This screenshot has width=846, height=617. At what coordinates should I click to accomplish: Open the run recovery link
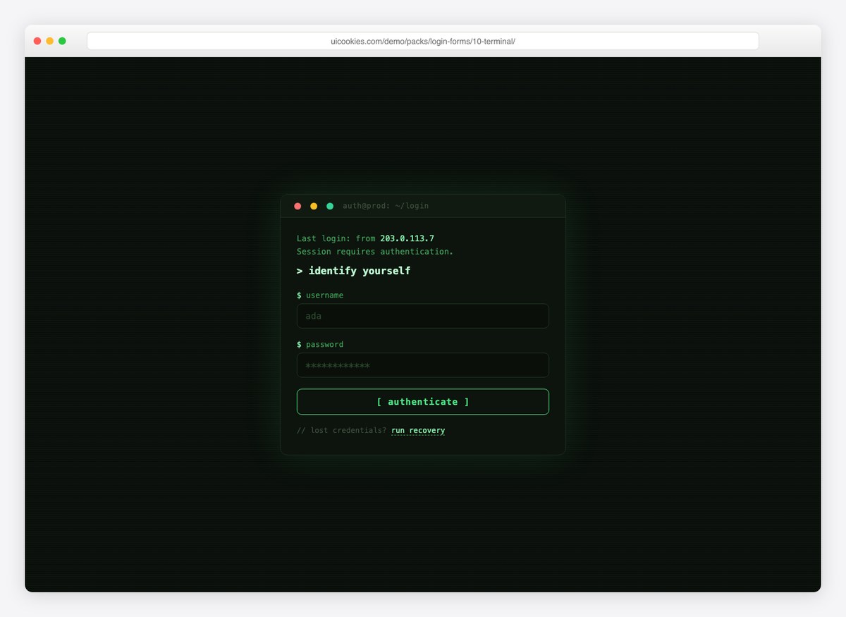[x=418, y=430]
